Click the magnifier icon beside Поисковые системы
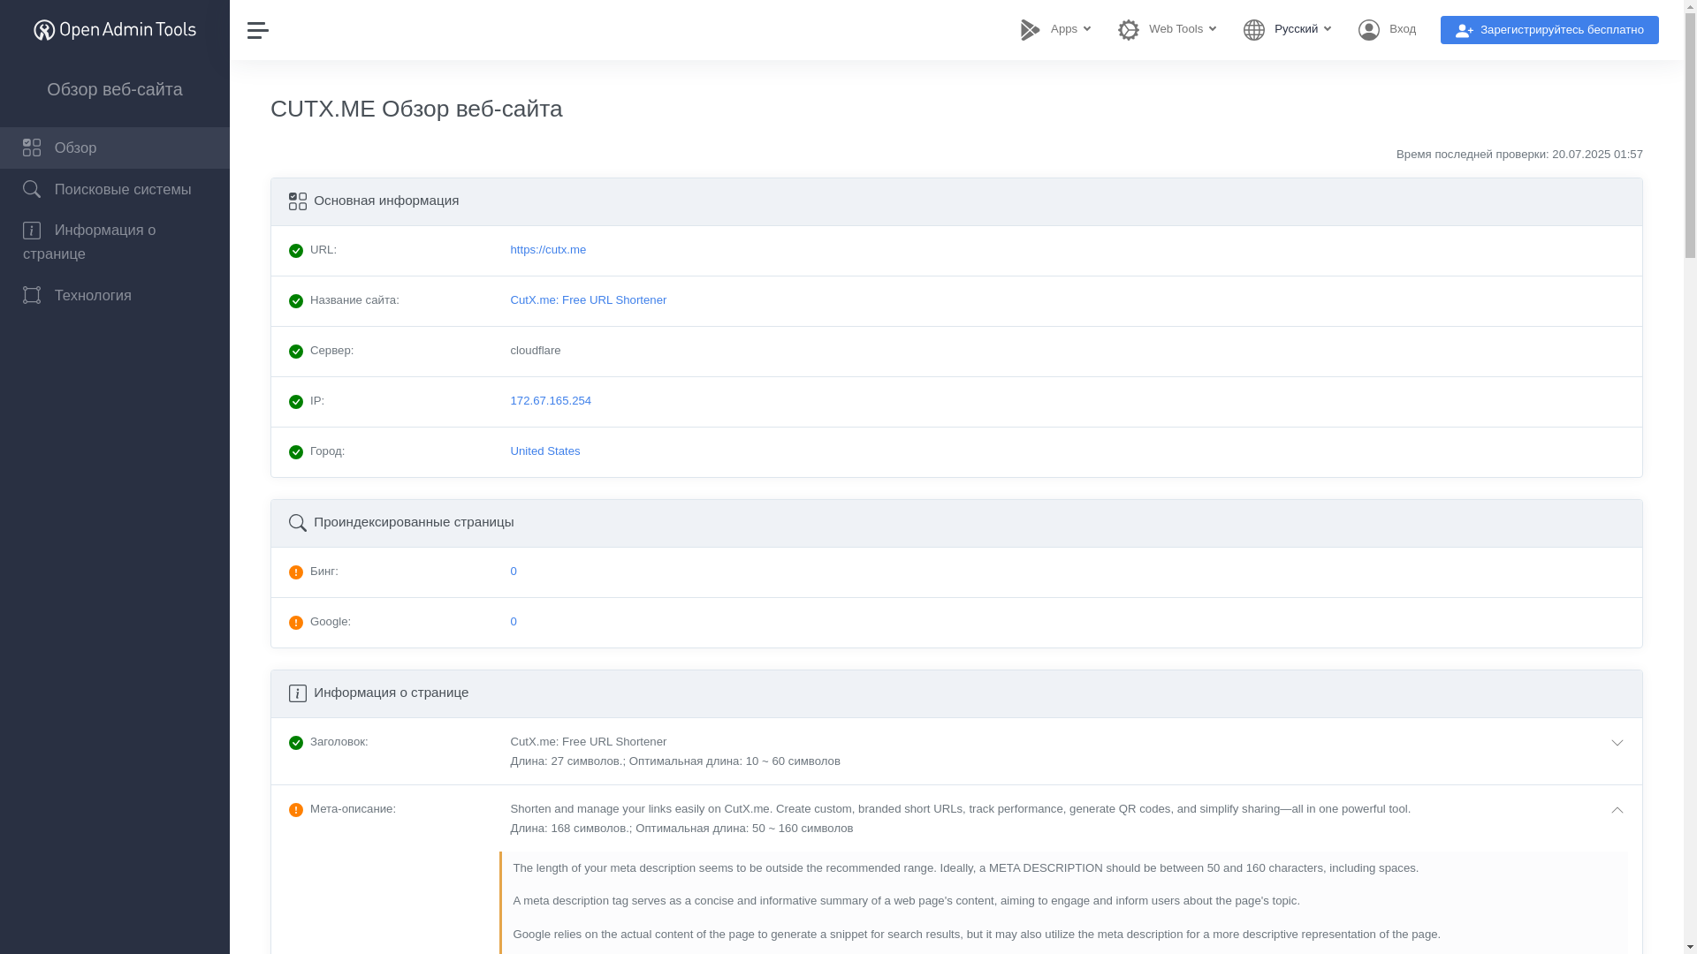 (32, 189)
